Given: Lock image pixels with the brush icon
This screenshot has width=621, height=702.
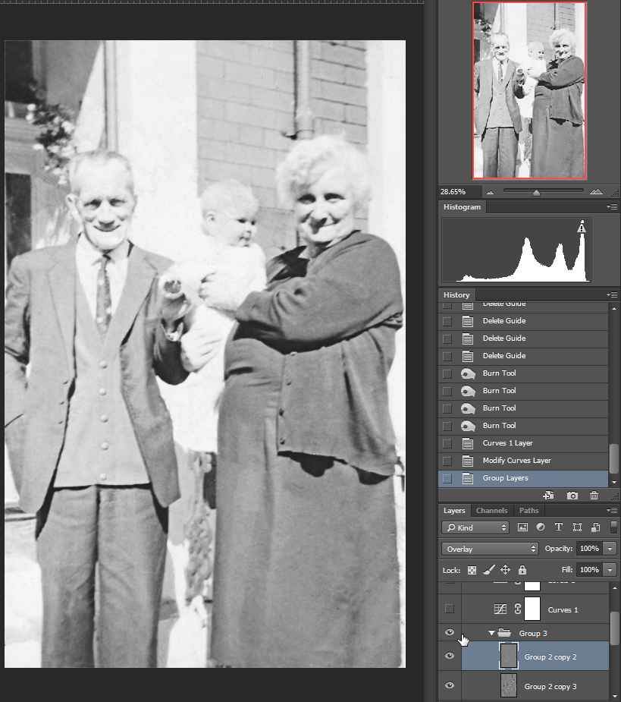Looking at the screenshot, I should 489,569.
